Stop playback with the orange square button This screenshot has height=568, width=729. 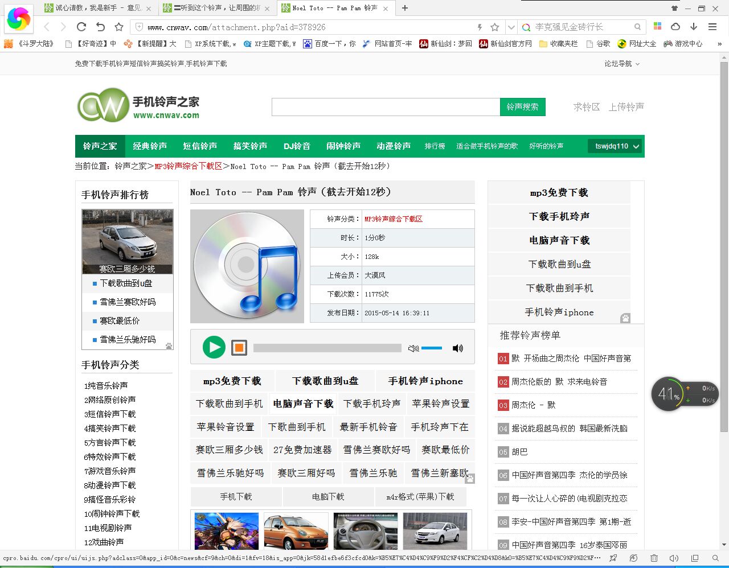[x=239, y=348]
